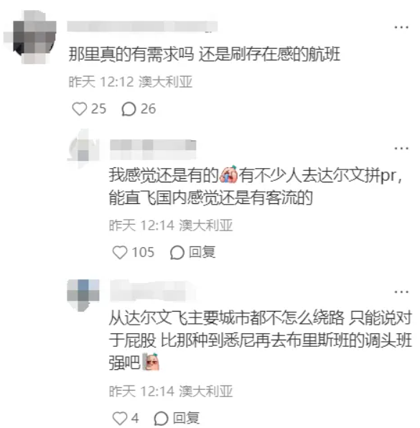Viewport: 420px width, 428px height.
Task: Open the three-dot menu on the 从达尔文飞 reply
Action: (401, 292)
